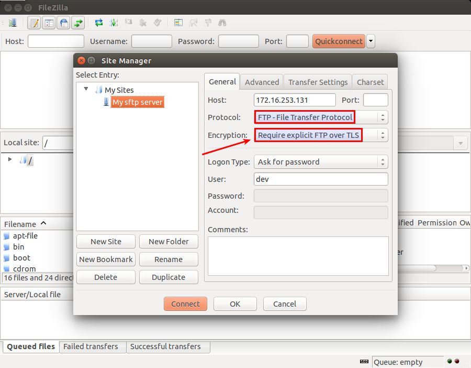Open the remote site path dropdown arrow

point(461,143)
